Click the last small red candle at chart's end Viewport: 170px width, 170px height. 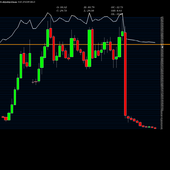[155, 128]
